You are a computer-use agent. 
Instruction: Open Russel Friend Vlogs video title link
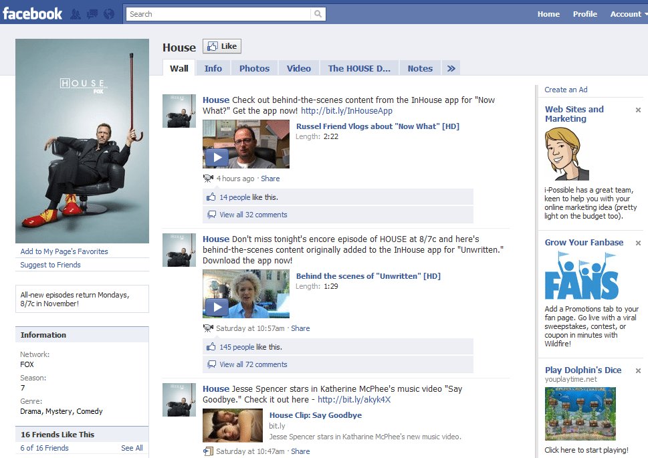(x=378, y=126)
